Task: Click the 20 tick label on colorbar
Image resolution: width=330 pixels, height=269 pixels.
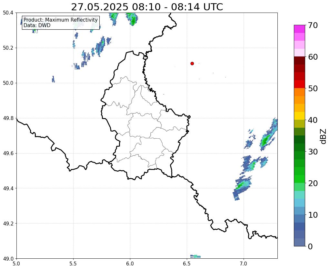Action: click(313, 183)
